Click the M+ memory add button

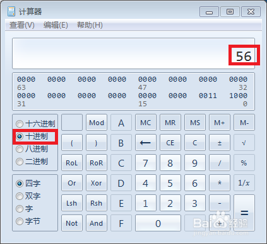point(220,123)
